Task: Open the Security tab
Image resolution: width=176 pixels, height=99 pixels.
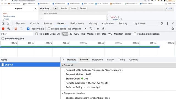Action: [x=123, y=23]
